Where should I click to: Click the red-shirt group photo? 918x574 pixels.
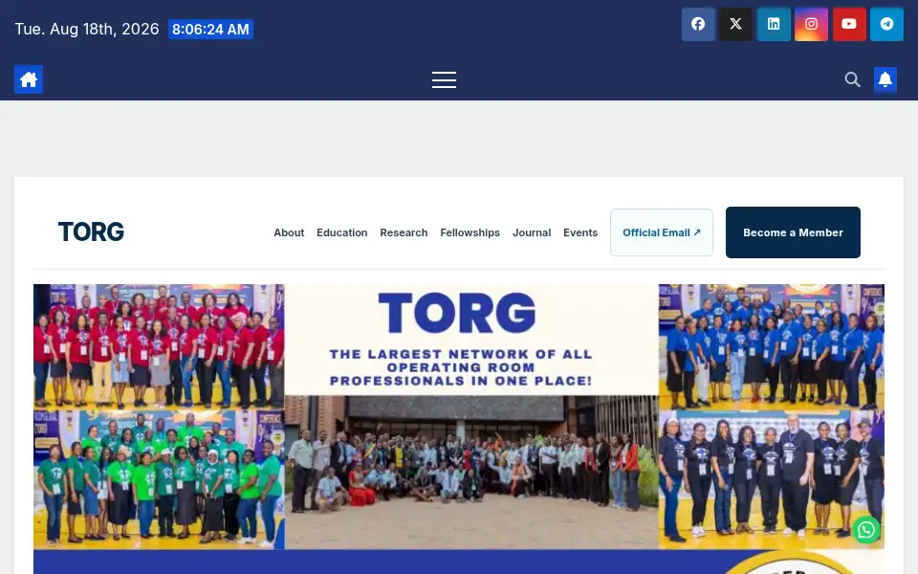[x=159, y=346]
